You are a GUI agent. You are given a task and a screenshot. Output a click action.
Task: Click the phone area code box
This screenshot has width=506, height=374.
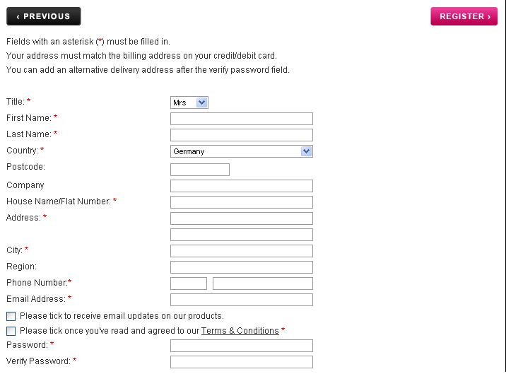tap(189, 284)
